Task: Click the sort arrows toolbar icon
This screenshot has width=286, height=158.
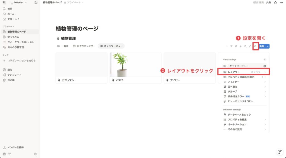Action: coord(236,46)
